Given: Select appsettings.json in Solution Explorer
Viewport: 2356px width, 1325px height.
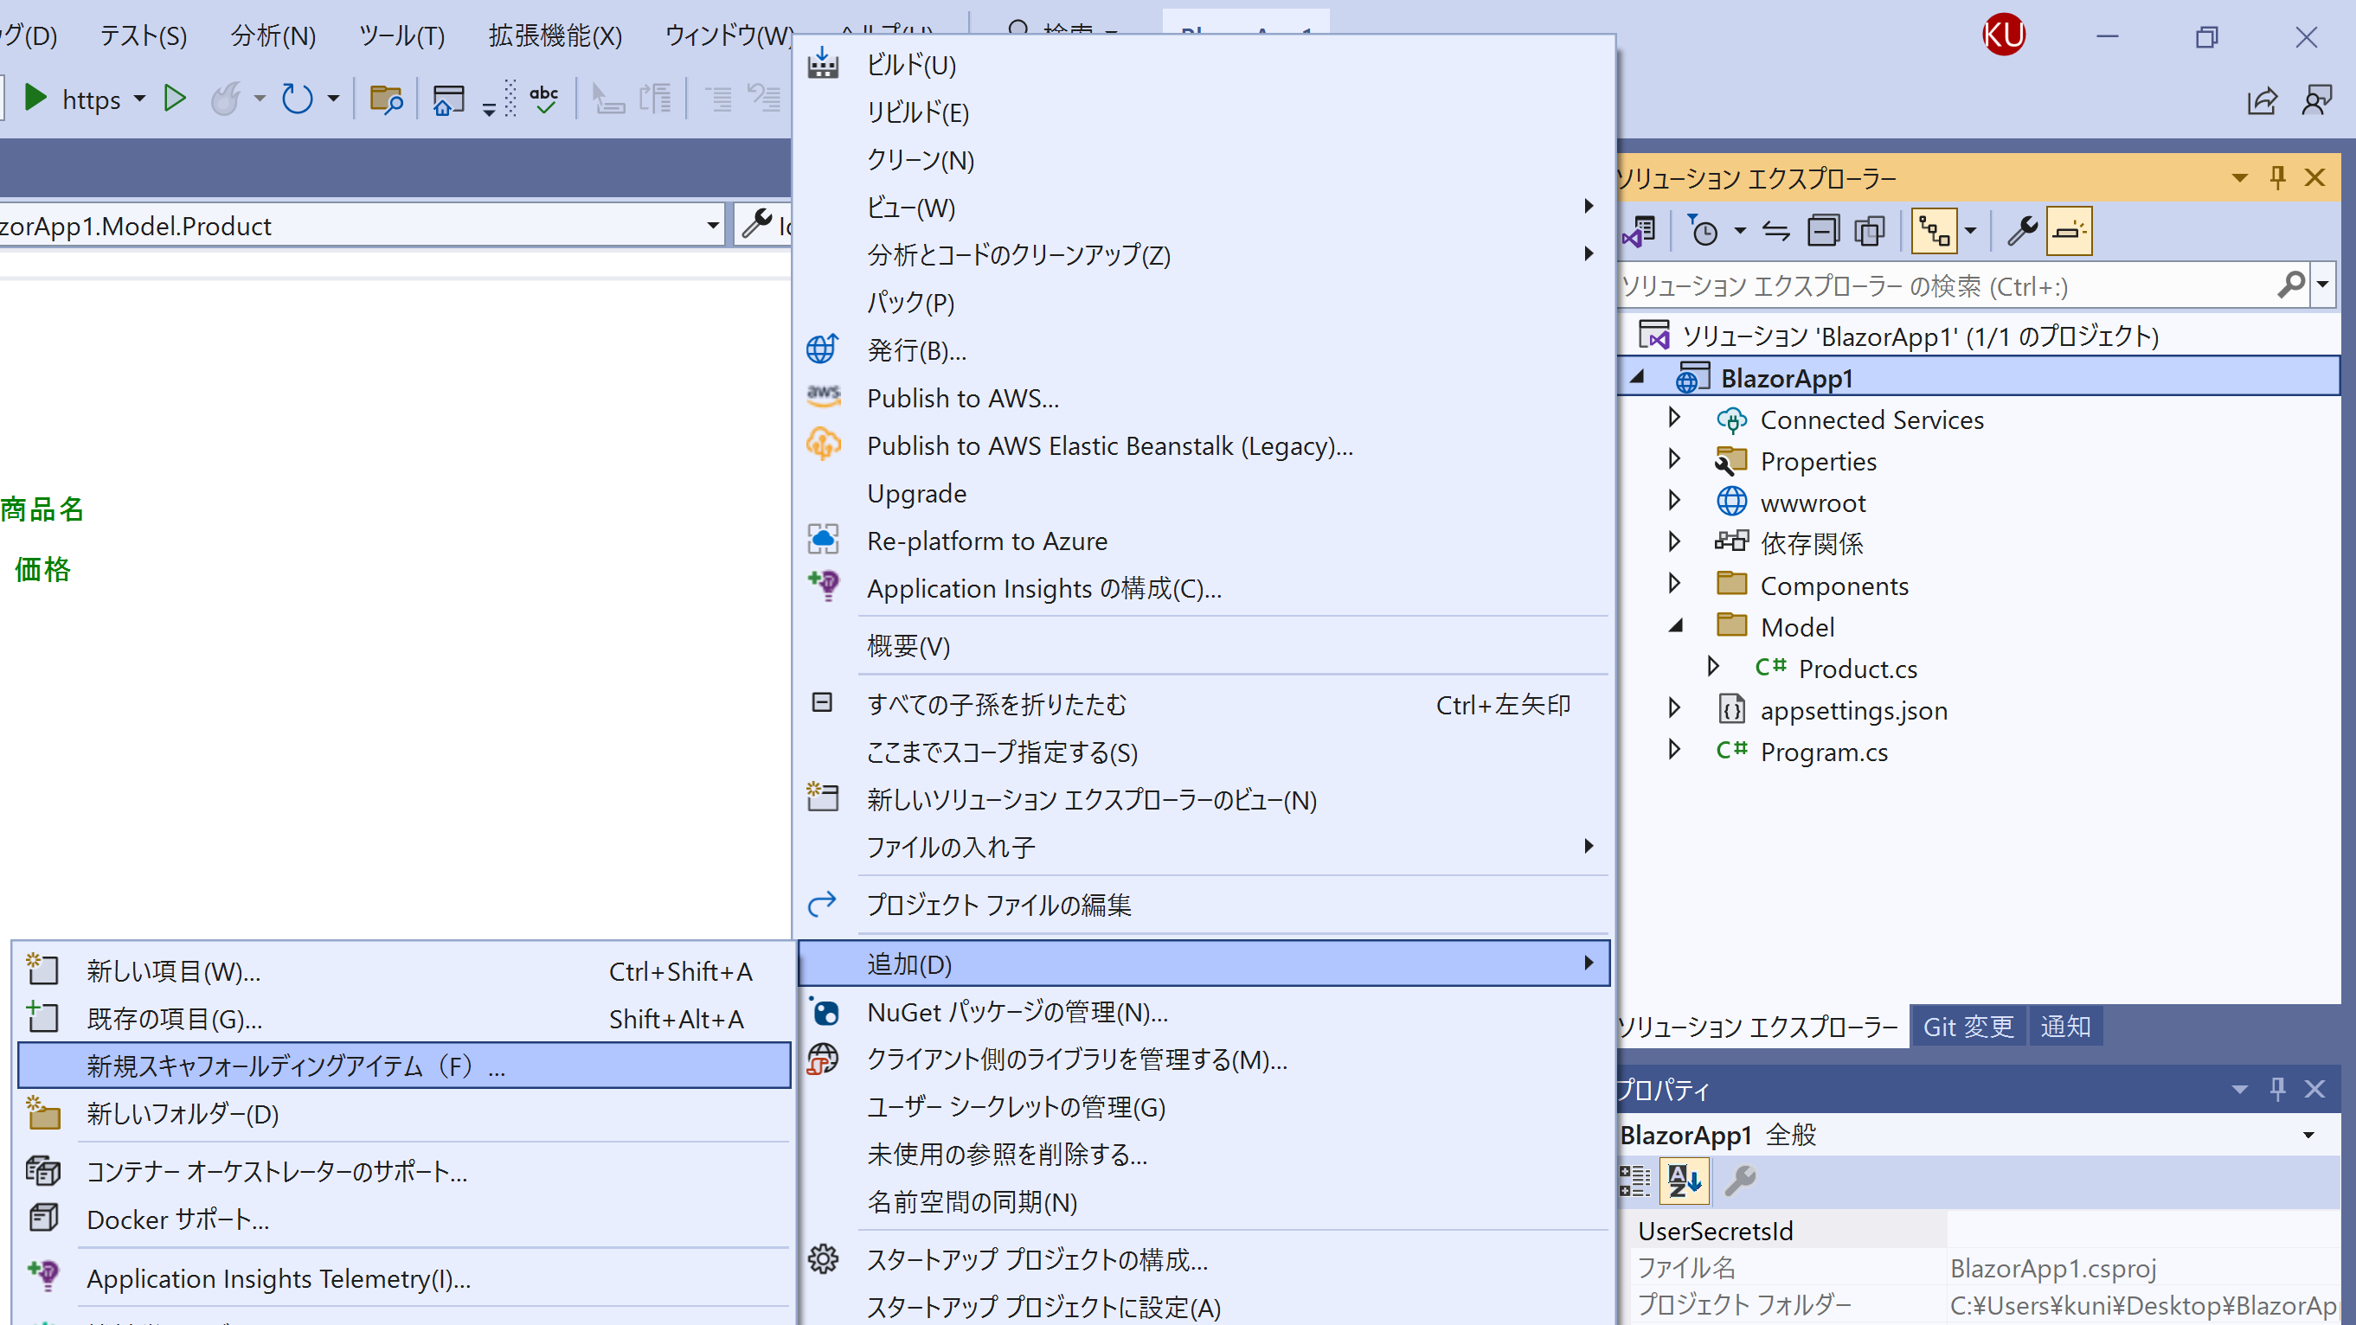Looking at the screenshot, I should (1854, 709).
